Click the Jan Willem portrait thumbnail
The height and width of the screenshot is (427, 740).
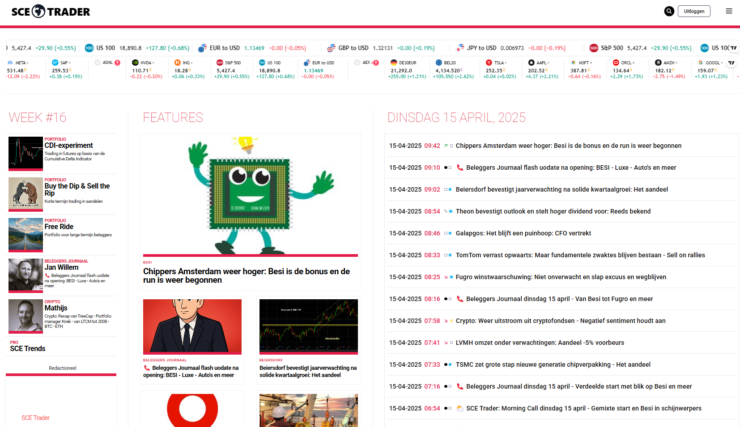click(x=26, y=276)
